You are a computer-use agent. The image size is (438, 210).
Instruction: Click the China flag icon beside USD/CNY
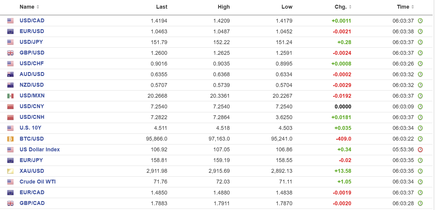(x=10, y=107)
